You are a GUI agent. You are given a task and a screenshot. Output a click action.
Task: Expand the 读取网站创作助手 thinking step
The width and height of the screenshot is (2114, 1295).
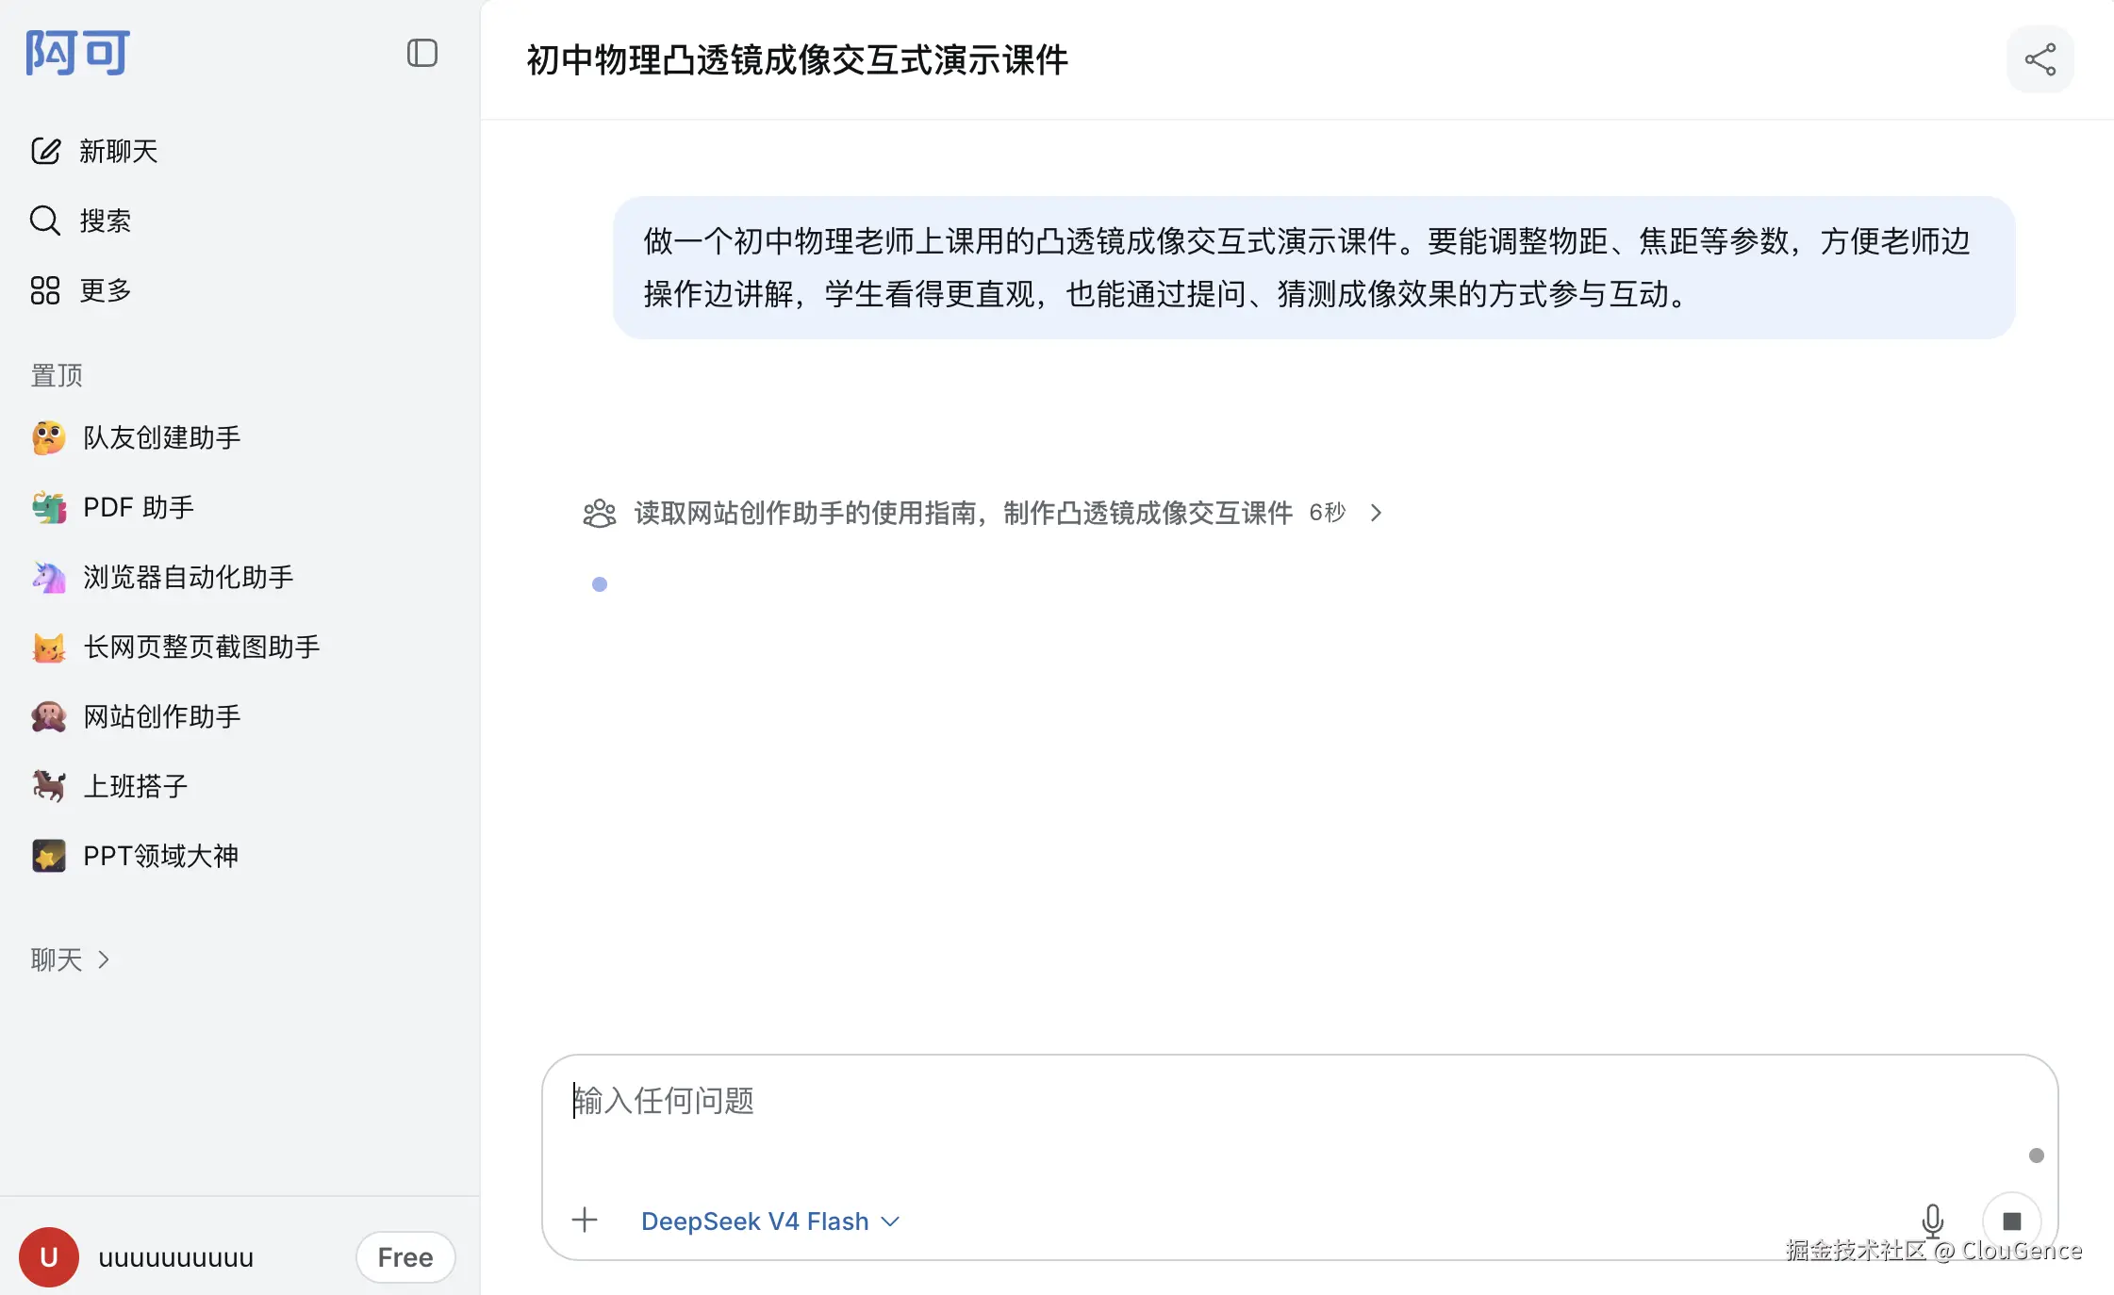pos(983,513)
